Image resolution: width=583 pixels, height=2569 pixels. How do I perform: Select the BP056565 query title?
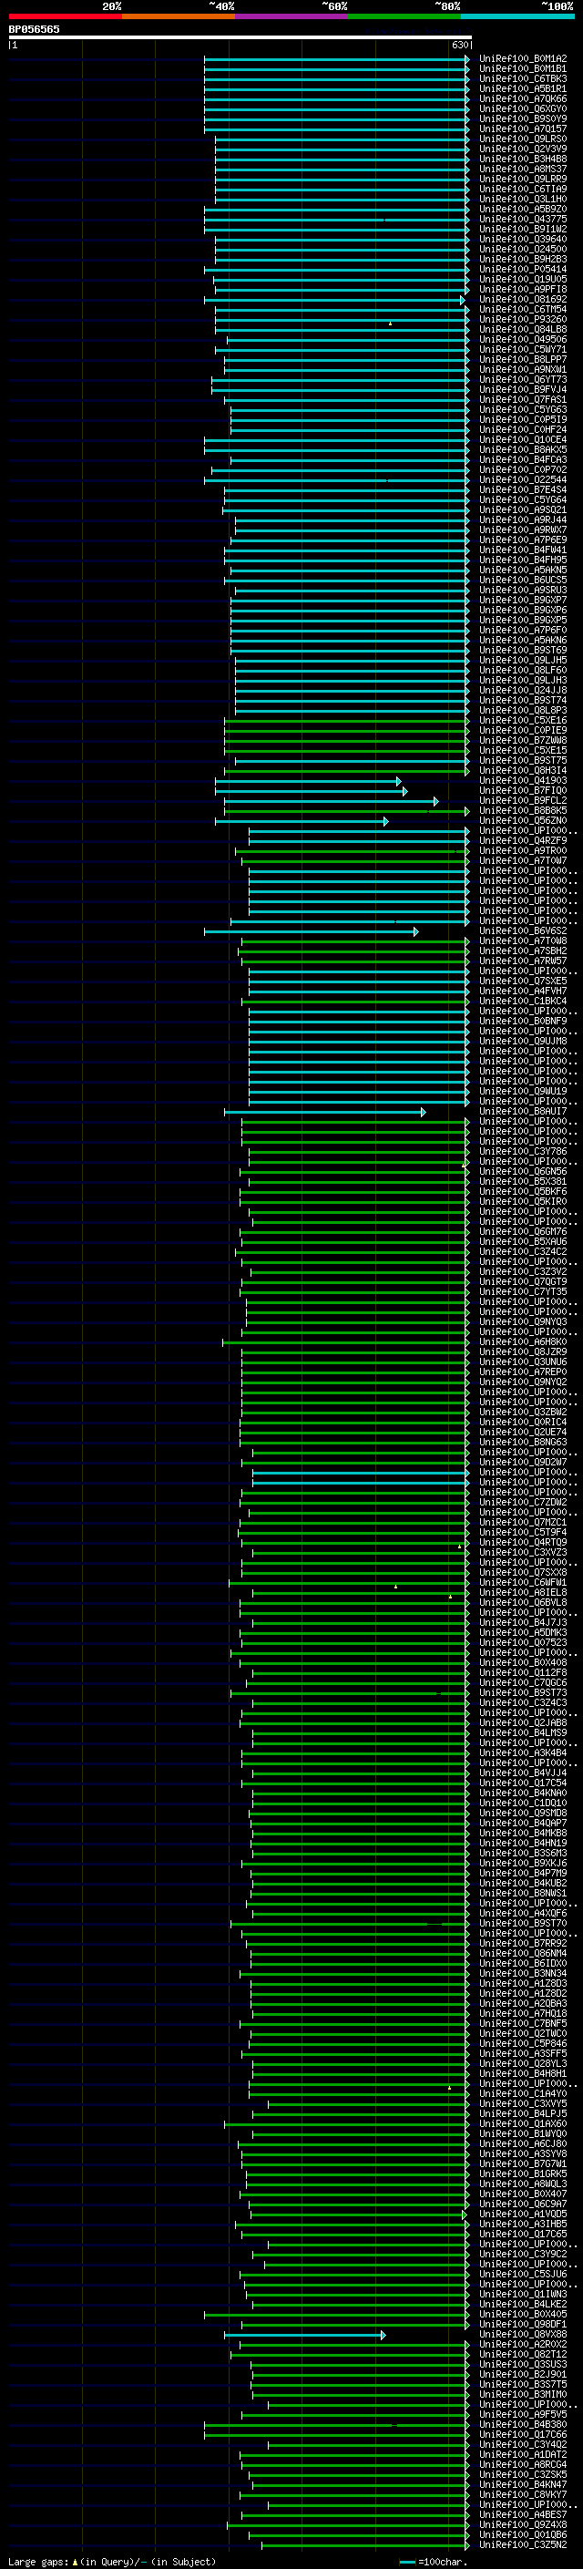tap(34, 29)
